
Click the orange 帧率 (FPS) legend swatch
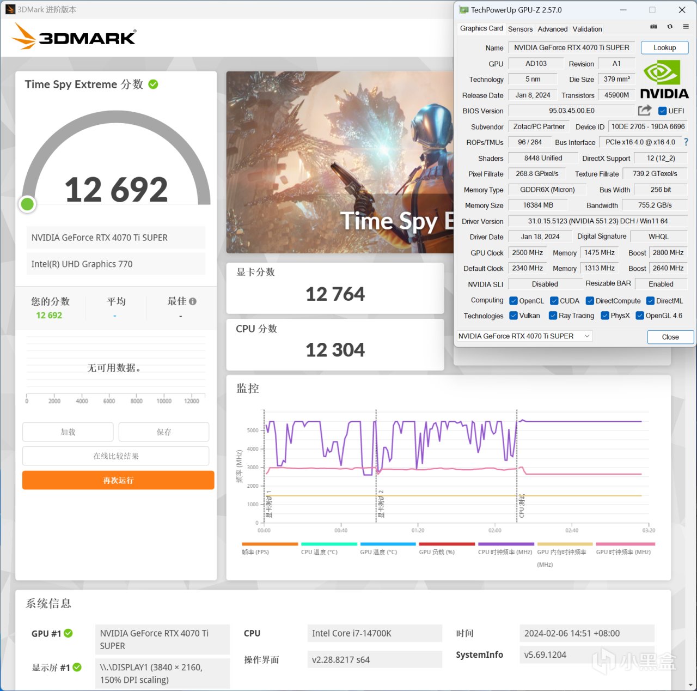click(x=270, y=544)
